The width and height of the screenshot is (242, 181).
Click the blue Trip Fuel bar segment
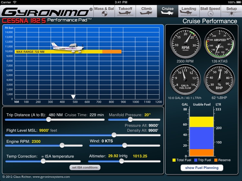click(202, 138)
